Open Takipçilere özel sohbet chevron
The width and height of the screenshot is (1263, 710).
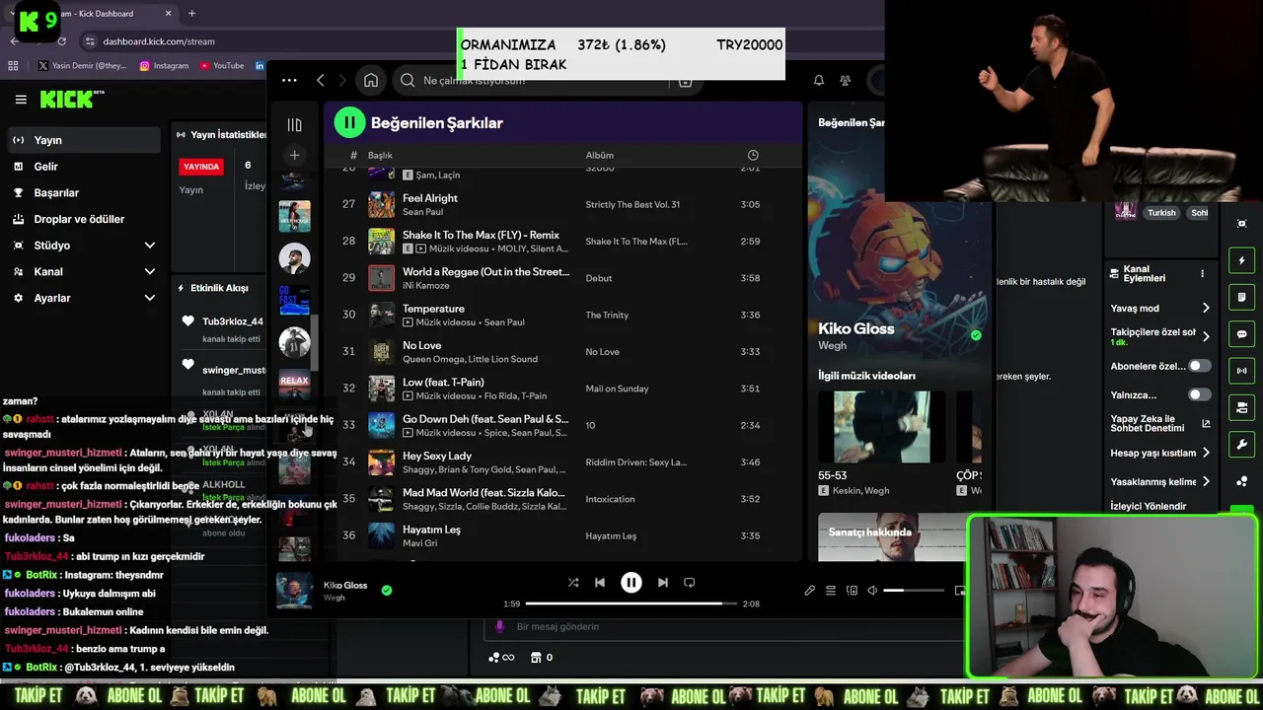[x=1205, y=336]
